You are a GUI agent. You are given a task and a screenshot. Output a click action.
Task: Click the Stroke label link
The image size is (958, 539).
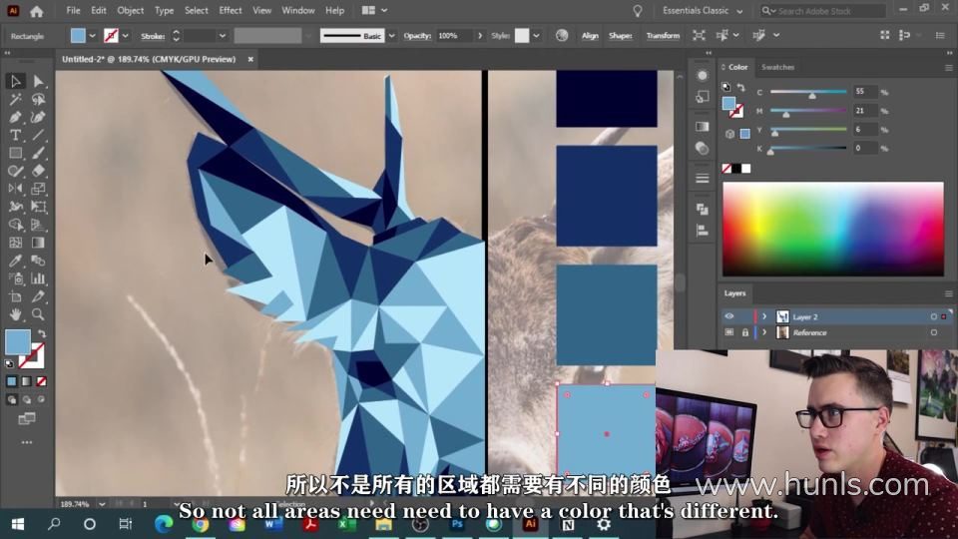click(x=153, y=36)
